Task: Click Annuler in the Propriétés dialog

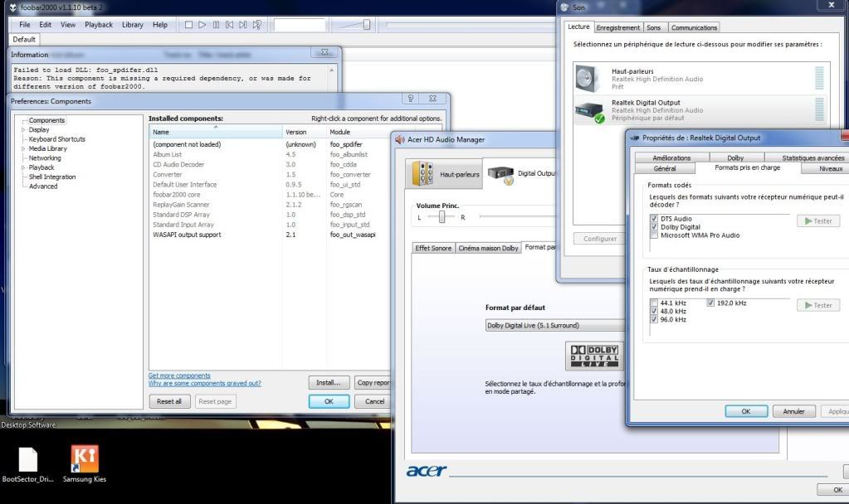Action: pos(793,411)
